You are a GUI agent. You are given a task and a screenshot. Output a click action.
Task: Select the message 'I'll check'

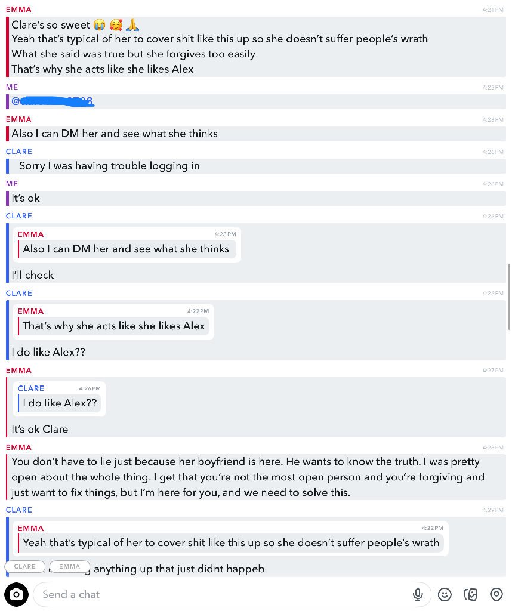click(x=32, y=275)
